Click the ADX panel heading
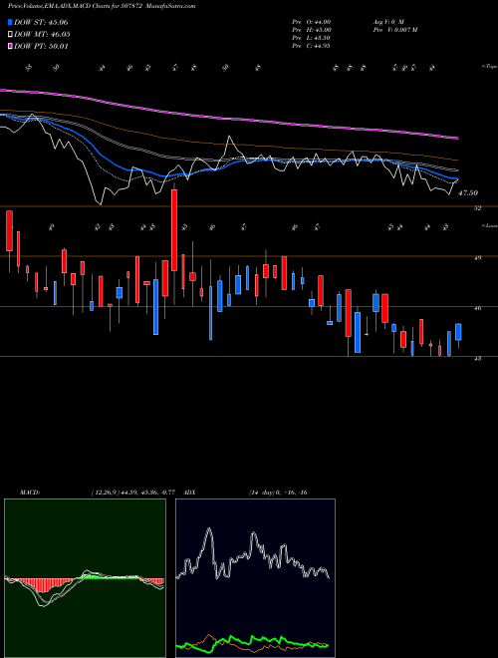 pos(190,493)
